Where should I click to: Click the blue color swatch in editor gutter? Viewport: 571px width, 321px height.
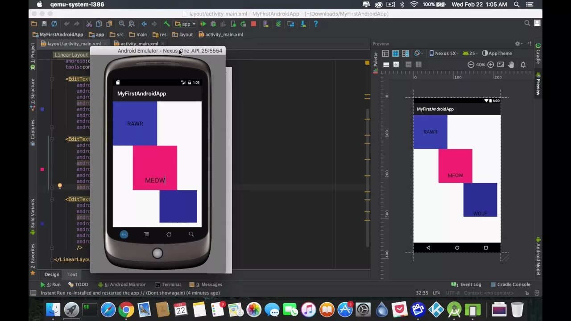coord(42,109)
